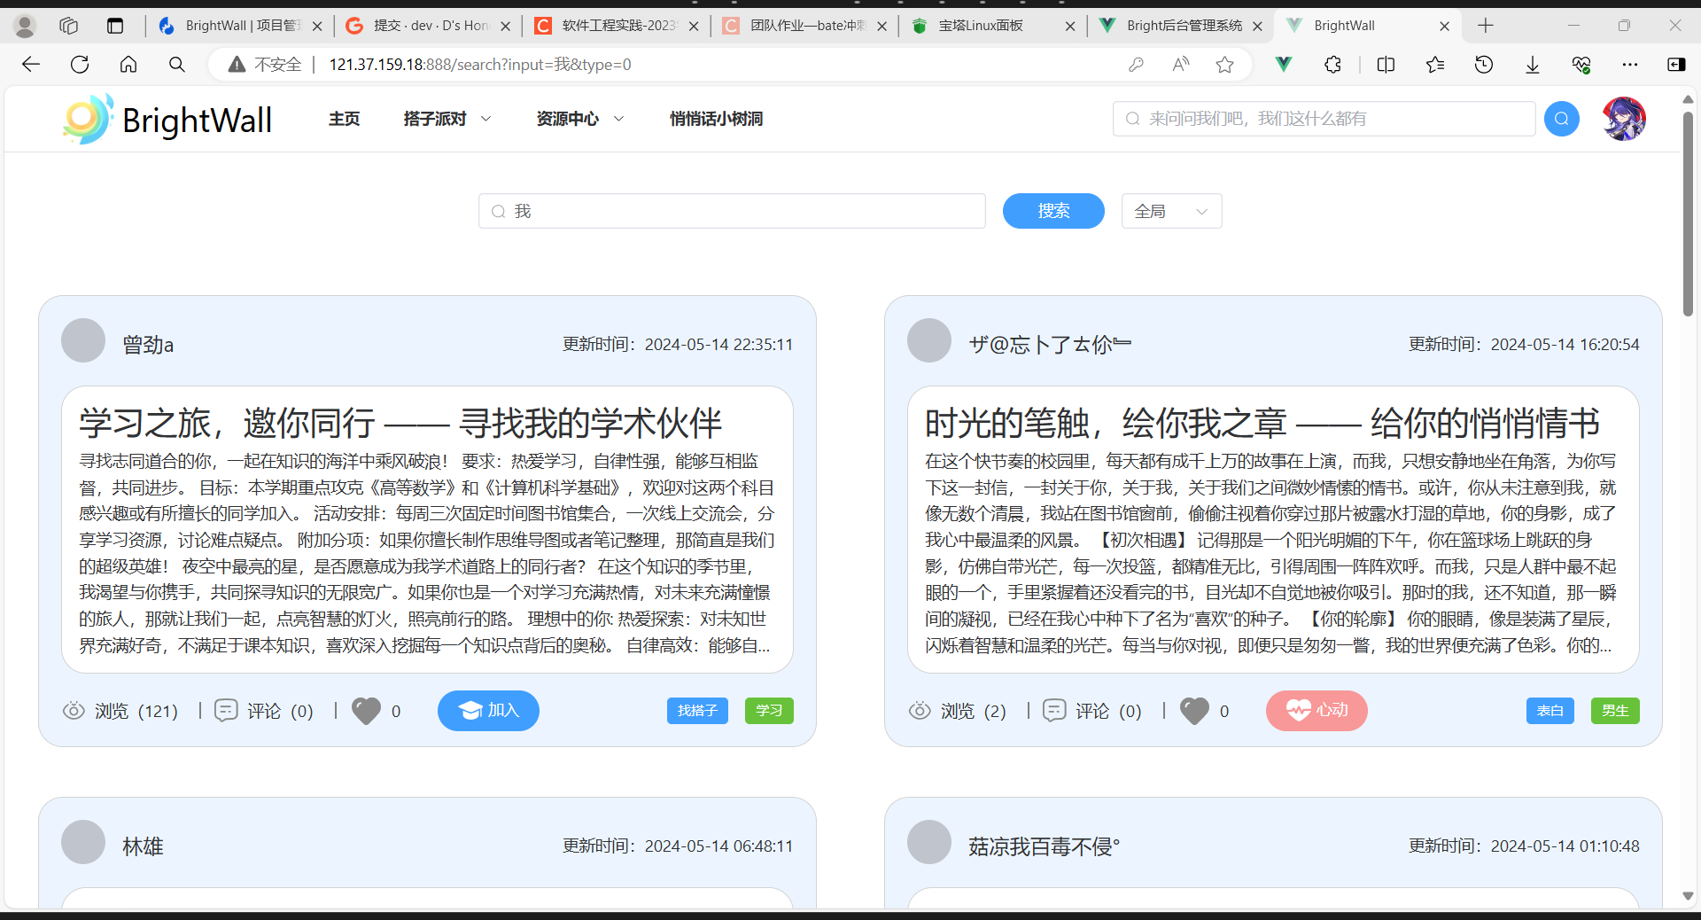
Task: Click 林雄's profile avatar
Action: 83,842
